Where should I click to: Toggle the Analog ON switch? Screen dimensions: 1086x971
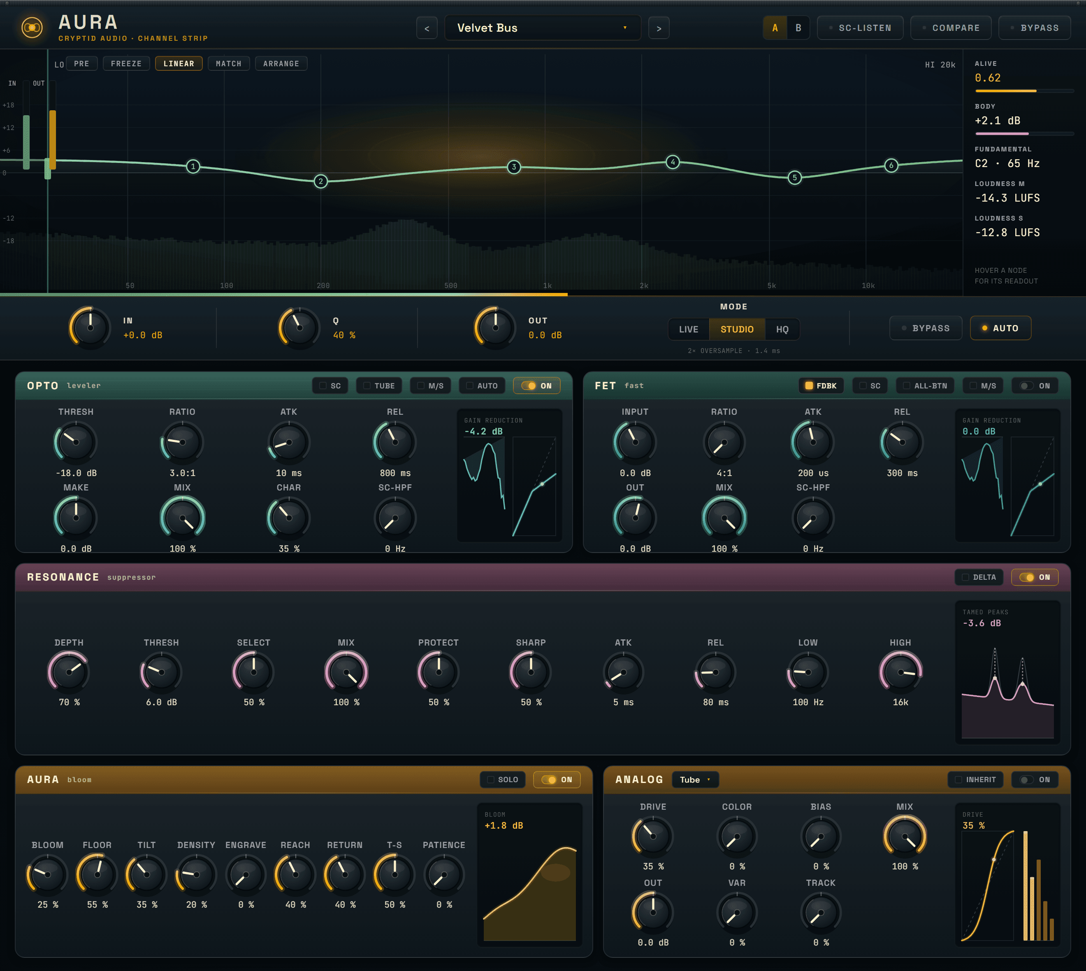[x=1035, y=779]
